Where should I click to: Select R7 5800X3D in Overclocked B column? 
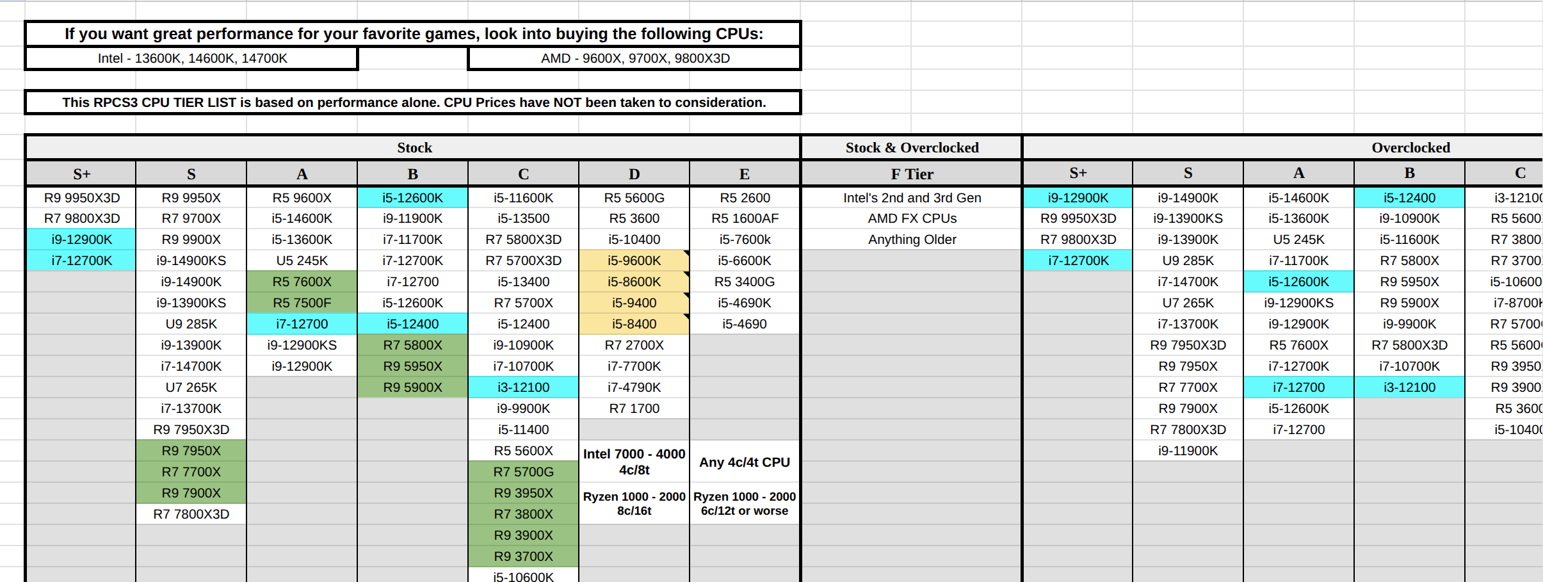point(1409,345)
